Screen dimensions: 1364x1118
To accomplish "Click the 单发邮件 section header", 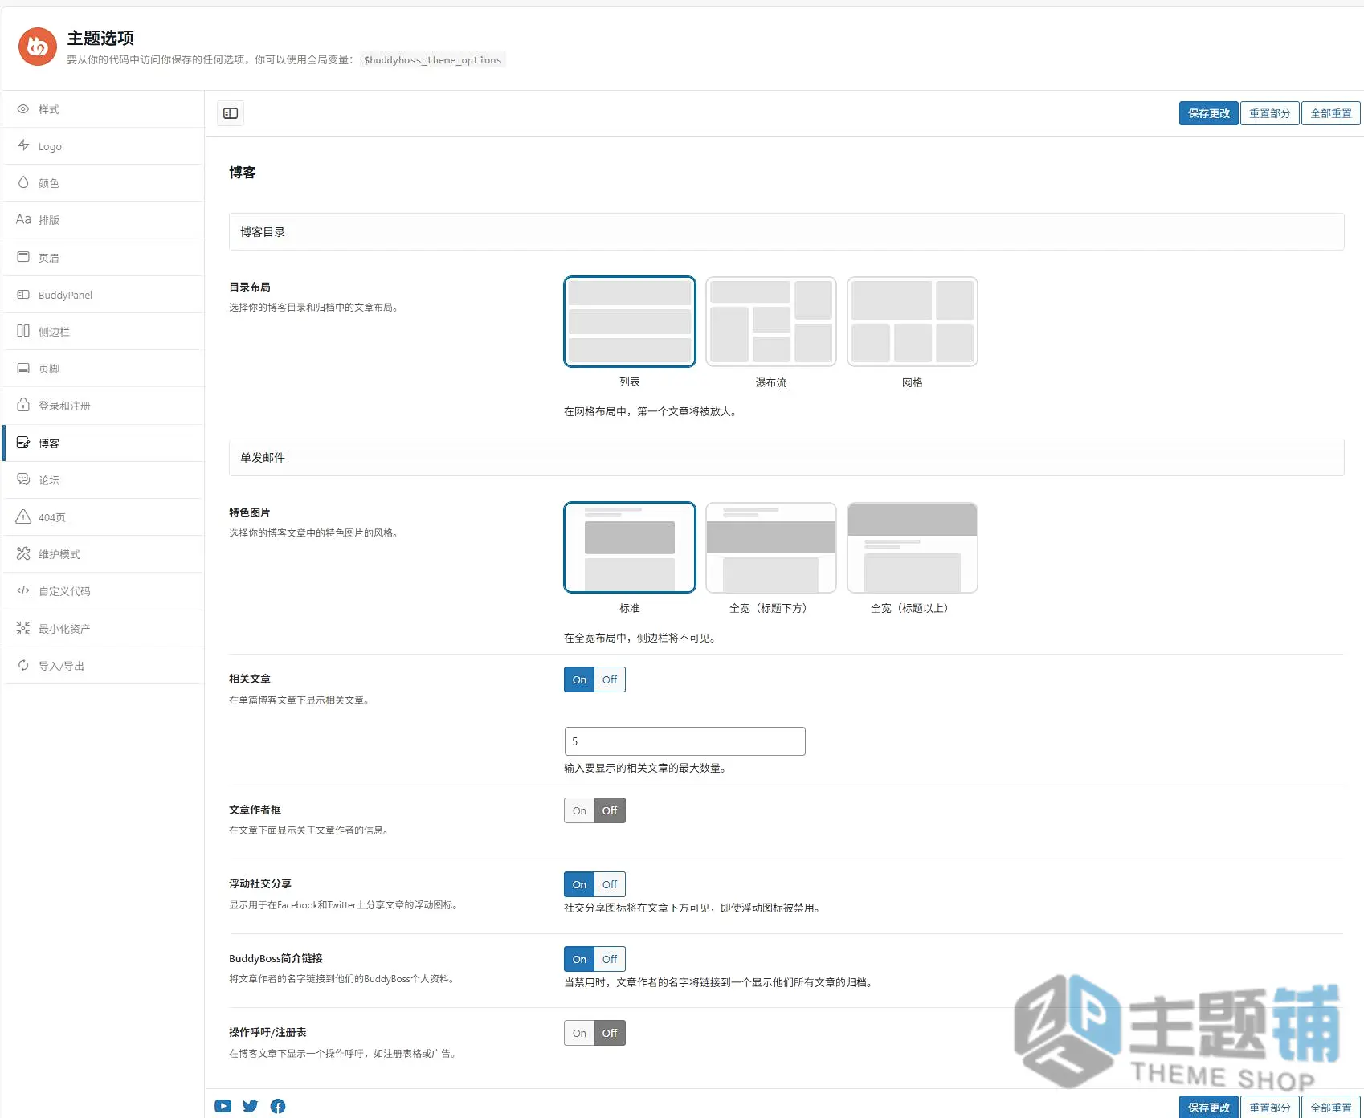I will (x=786, y=457).
